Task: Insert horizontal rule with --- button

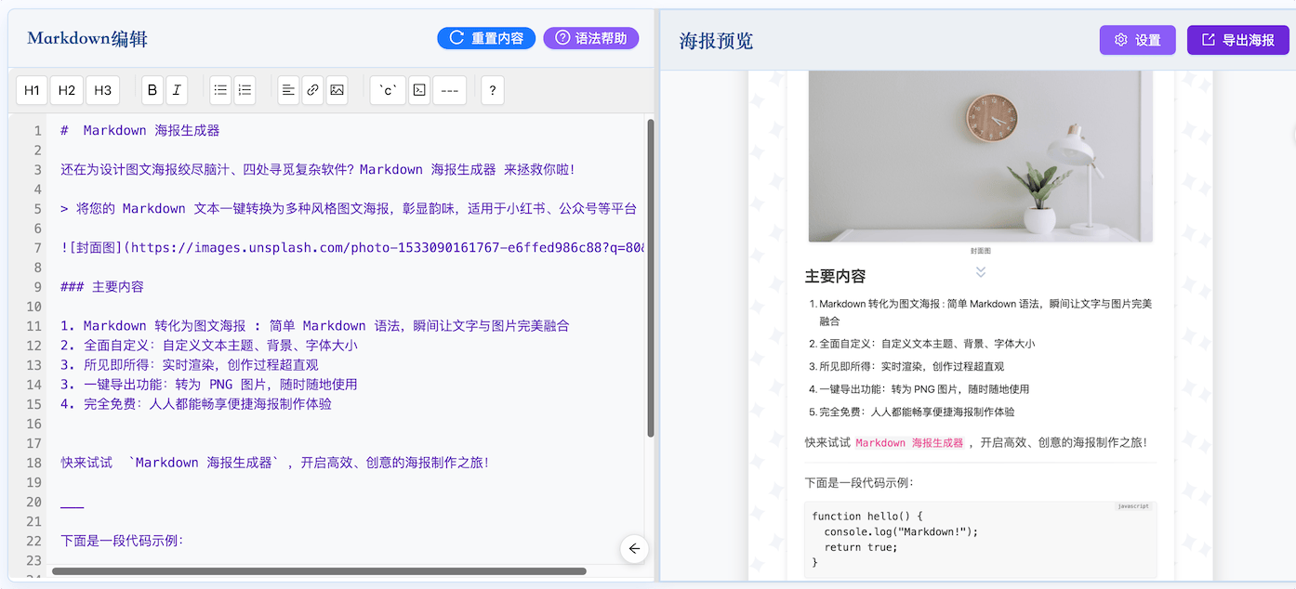Action: (449, 90)
